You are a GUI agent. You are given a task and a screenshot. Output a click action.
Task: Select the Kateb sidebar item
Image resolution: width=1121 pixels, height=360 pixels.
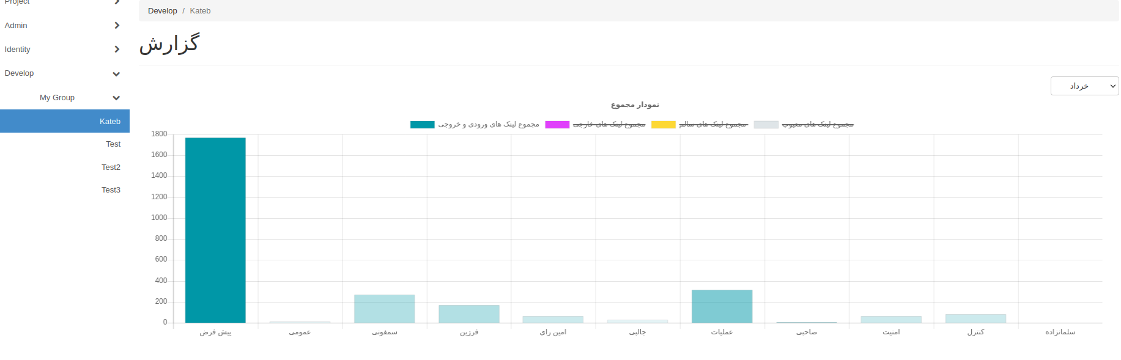tap(65, 121)
